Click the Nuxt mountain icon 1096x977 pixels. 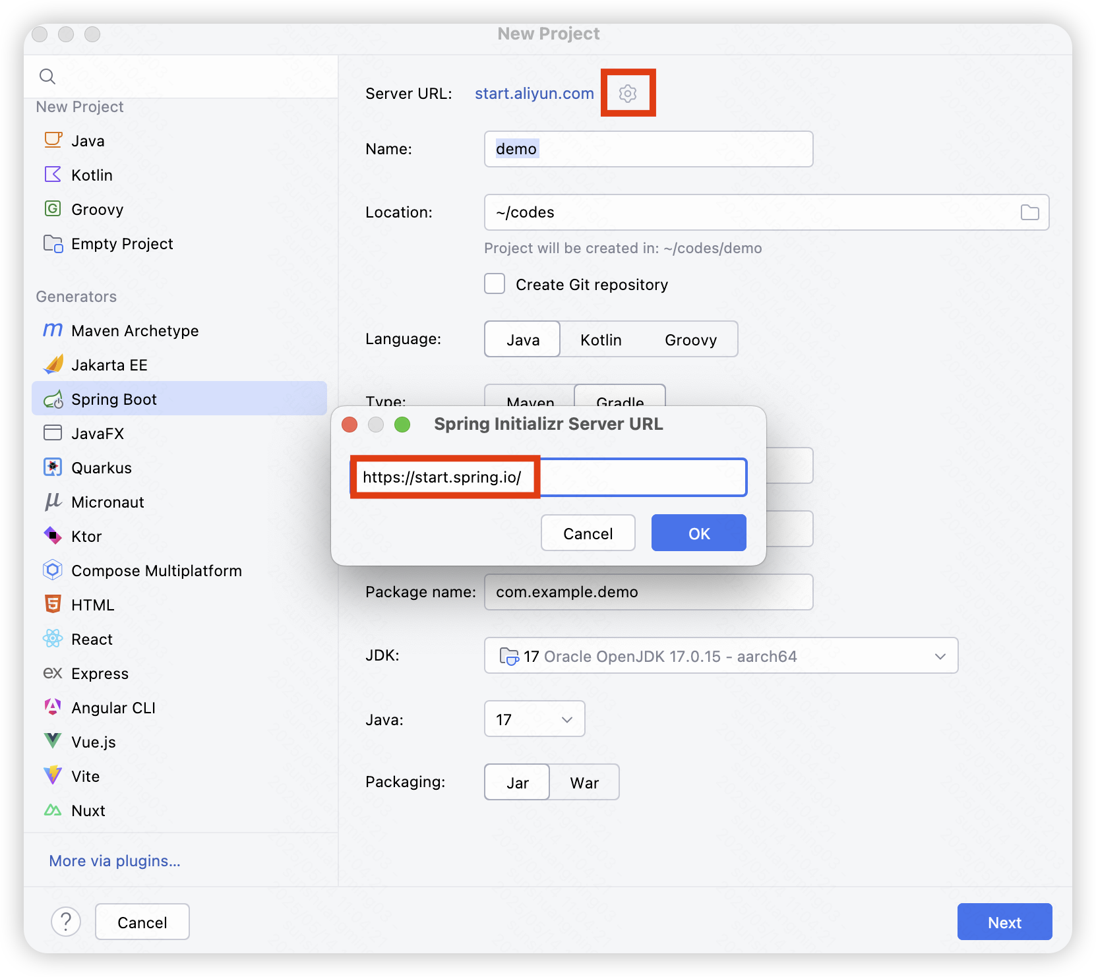tap(53, 810)
